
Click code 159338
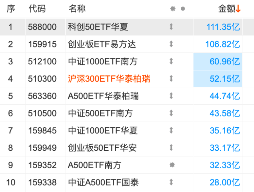tap(42, 183)
